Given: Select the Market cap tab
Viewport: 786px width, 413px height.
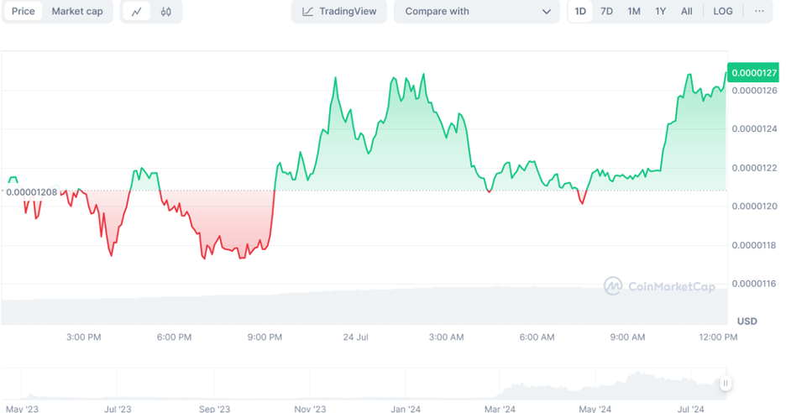Looking at the screenshot, I should tap(77, 12).
